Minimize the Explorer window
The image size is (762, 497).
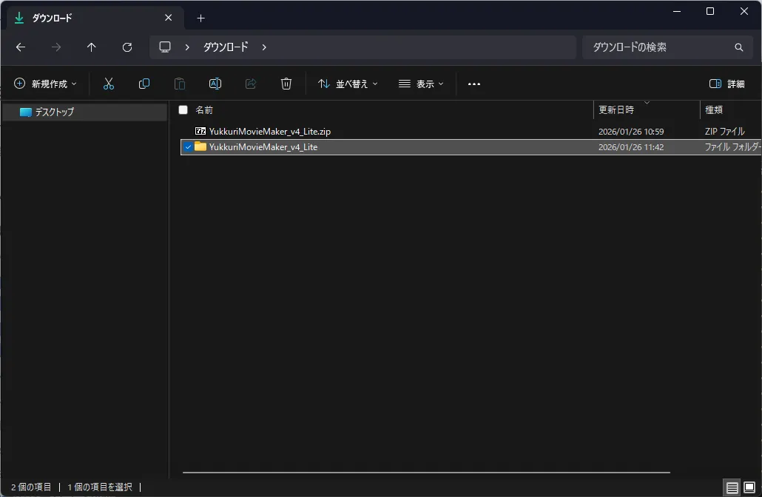[x=676, y=11]
